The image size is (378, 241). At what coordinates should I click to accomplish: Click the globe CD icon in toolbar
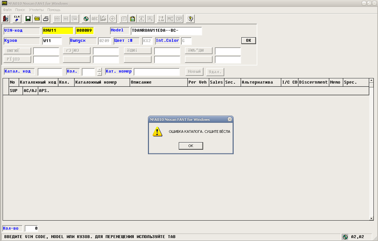coord(86,19)
